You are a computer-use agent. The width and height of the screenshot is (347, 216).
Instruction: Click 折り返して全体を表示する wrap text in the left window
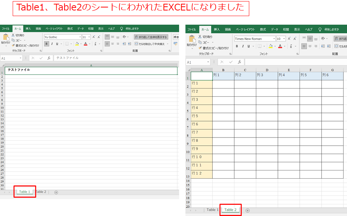coord(151,37)
